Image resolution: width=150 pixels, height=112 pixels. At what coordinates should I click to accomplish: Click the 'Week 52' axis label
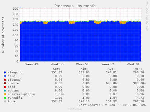(x=108, y=64)
